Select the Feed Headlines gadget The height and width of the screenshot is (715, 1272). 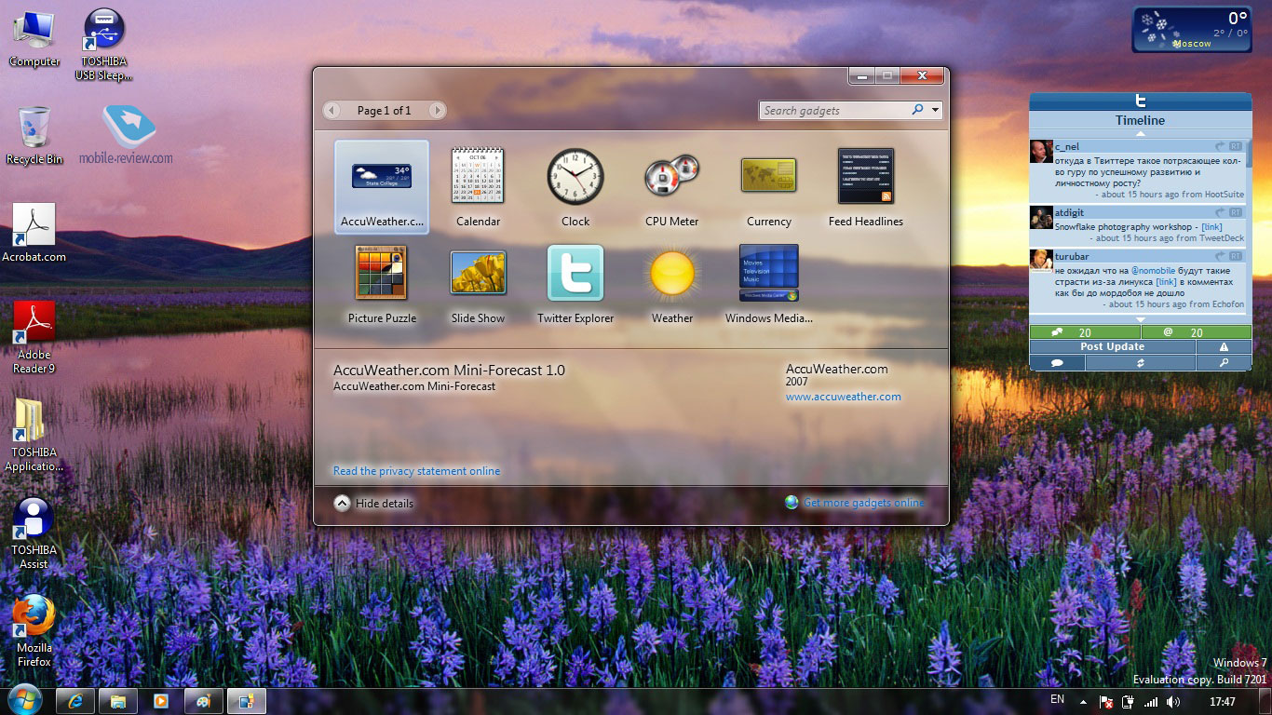click(866, 187)
